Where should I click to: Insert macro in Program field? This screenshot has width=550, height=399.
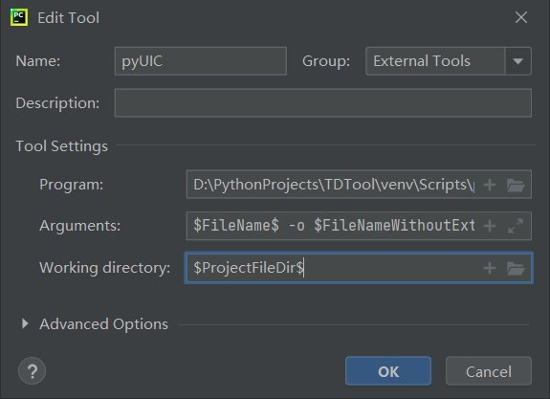pos(490,185)
